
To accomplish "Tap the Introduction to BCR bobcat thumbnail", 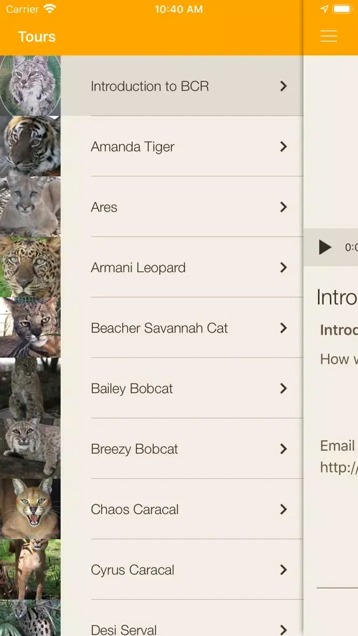I will [31, 86].
